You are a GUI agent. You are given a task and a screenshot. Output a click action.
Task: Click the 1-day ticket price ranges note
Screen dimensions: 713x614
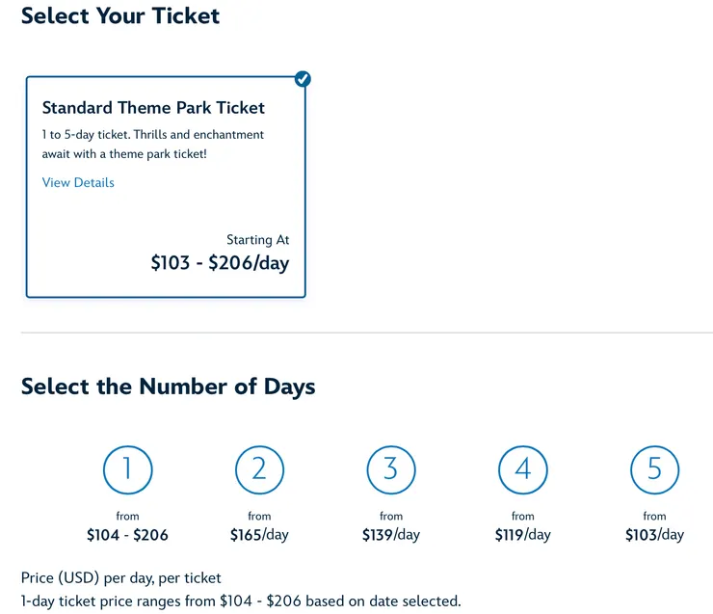tap(240, 601)
